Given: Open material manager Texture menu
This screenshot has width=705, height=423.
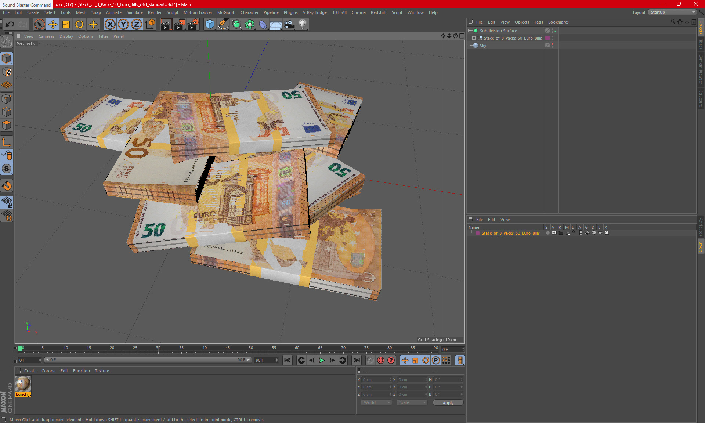Looking at the screenshot, I should pos(102,371).
